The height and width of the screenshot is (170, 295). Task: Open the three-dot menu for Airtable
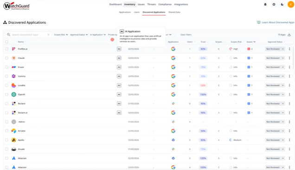[289, 131]
